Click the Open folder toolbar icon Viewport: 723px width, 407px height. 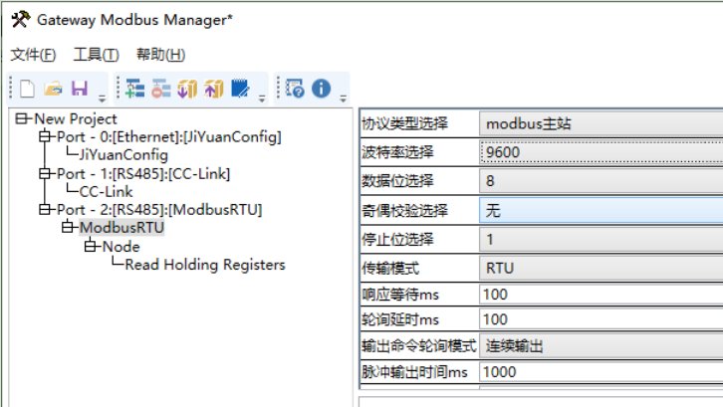54,89
